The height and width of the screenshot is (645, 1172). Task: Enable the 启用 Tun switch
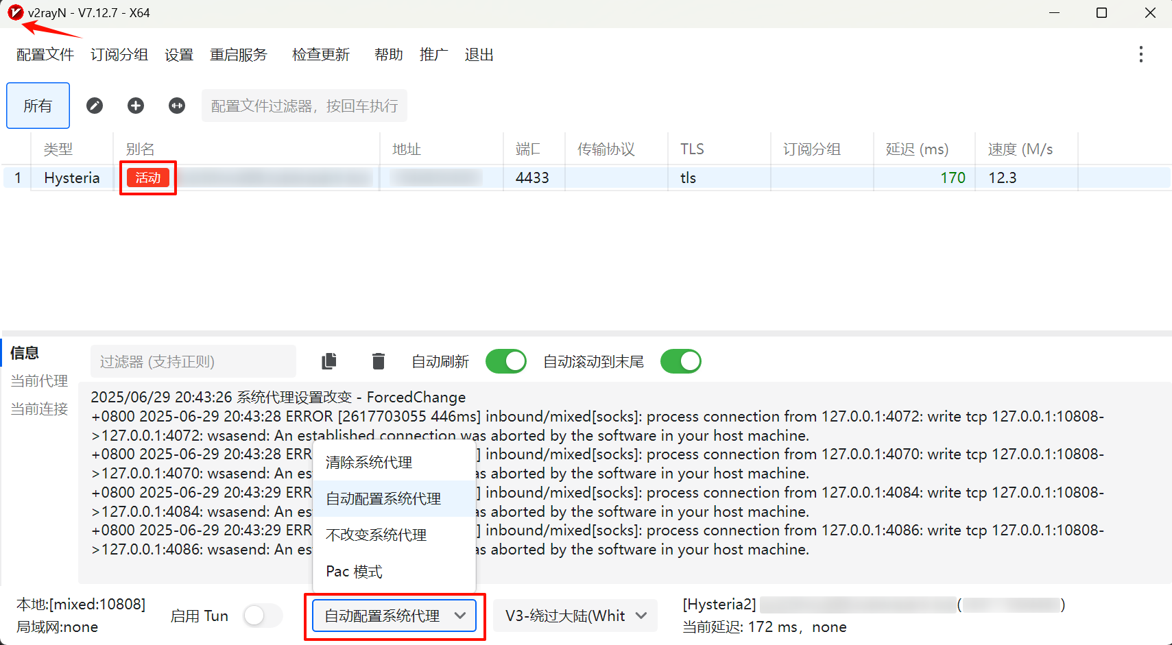click(263, 616)
